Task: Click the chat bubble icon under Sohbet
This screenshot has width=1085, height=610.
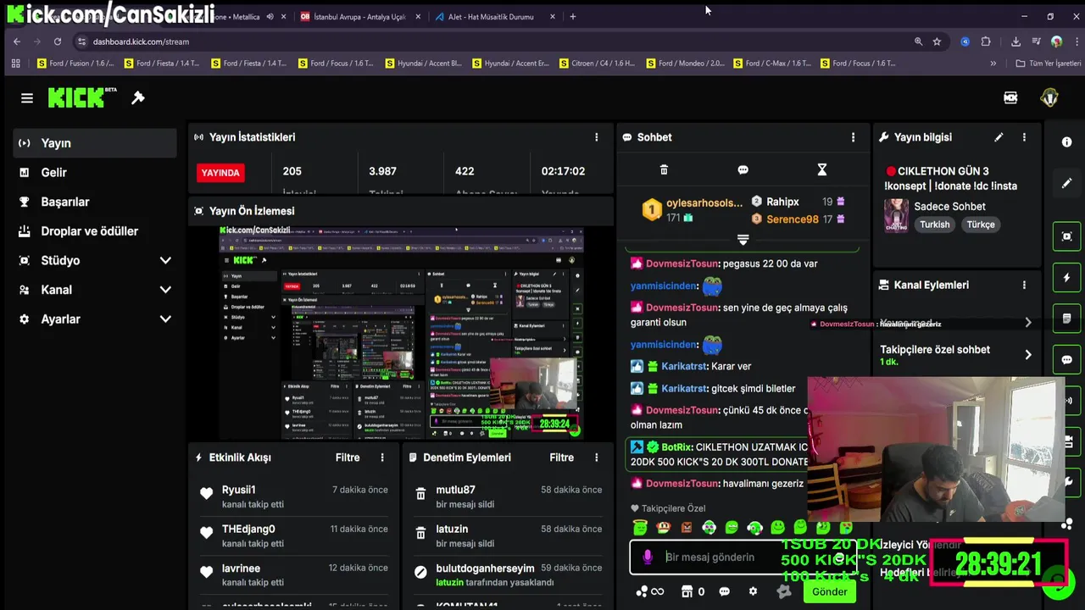Action: pyautogui.click(x=743, y=170)
